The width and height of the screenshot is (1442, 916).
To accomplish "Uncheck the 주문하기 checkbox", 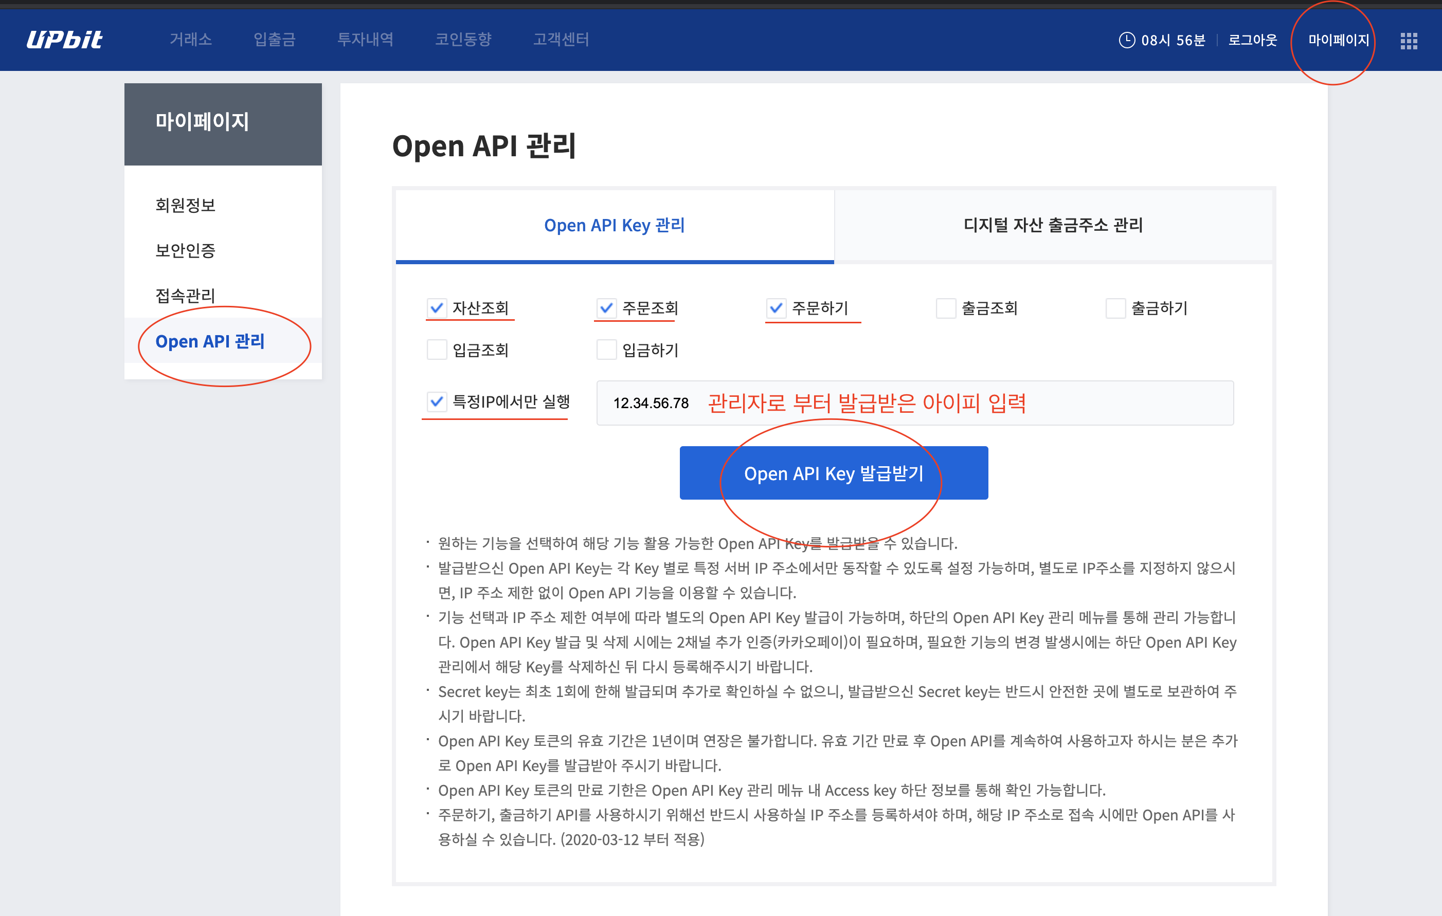I will click(x=776, y=308).
